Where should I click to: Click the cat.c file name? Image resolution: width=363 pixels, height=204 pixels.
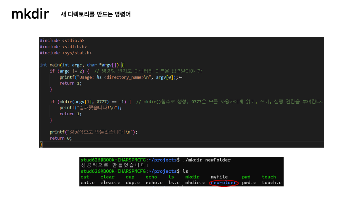pos(88,182)
